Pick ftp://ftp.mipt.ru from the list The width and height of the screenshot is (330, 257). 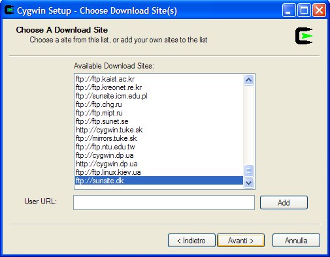point(159,113)
